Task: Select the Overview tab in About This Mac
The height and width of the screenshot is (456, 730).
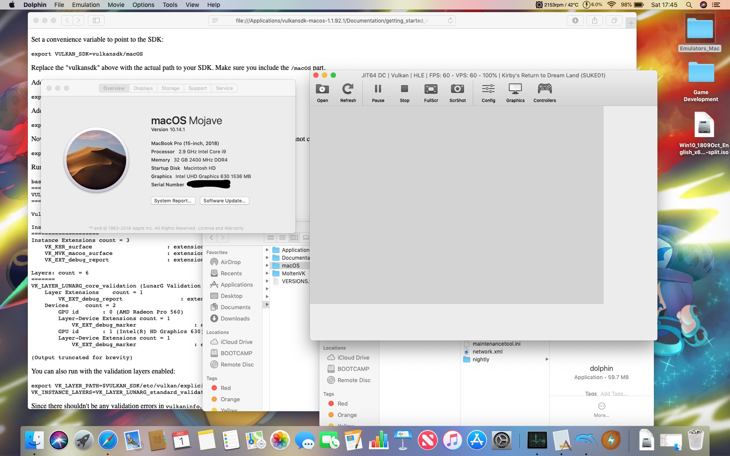Action: click(114, 88)
